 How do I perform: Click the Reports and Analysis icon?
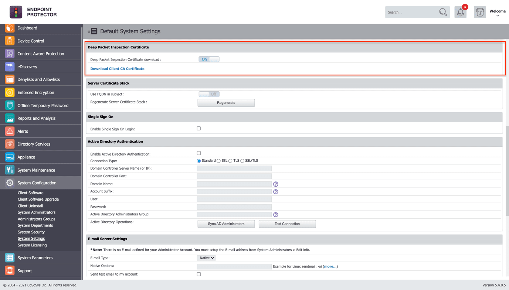click(x=10, y=118)
